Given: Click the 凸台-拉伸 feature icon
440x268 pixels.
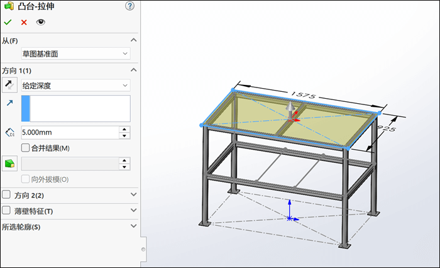Looking at the screenshot, I should (9, 6).
